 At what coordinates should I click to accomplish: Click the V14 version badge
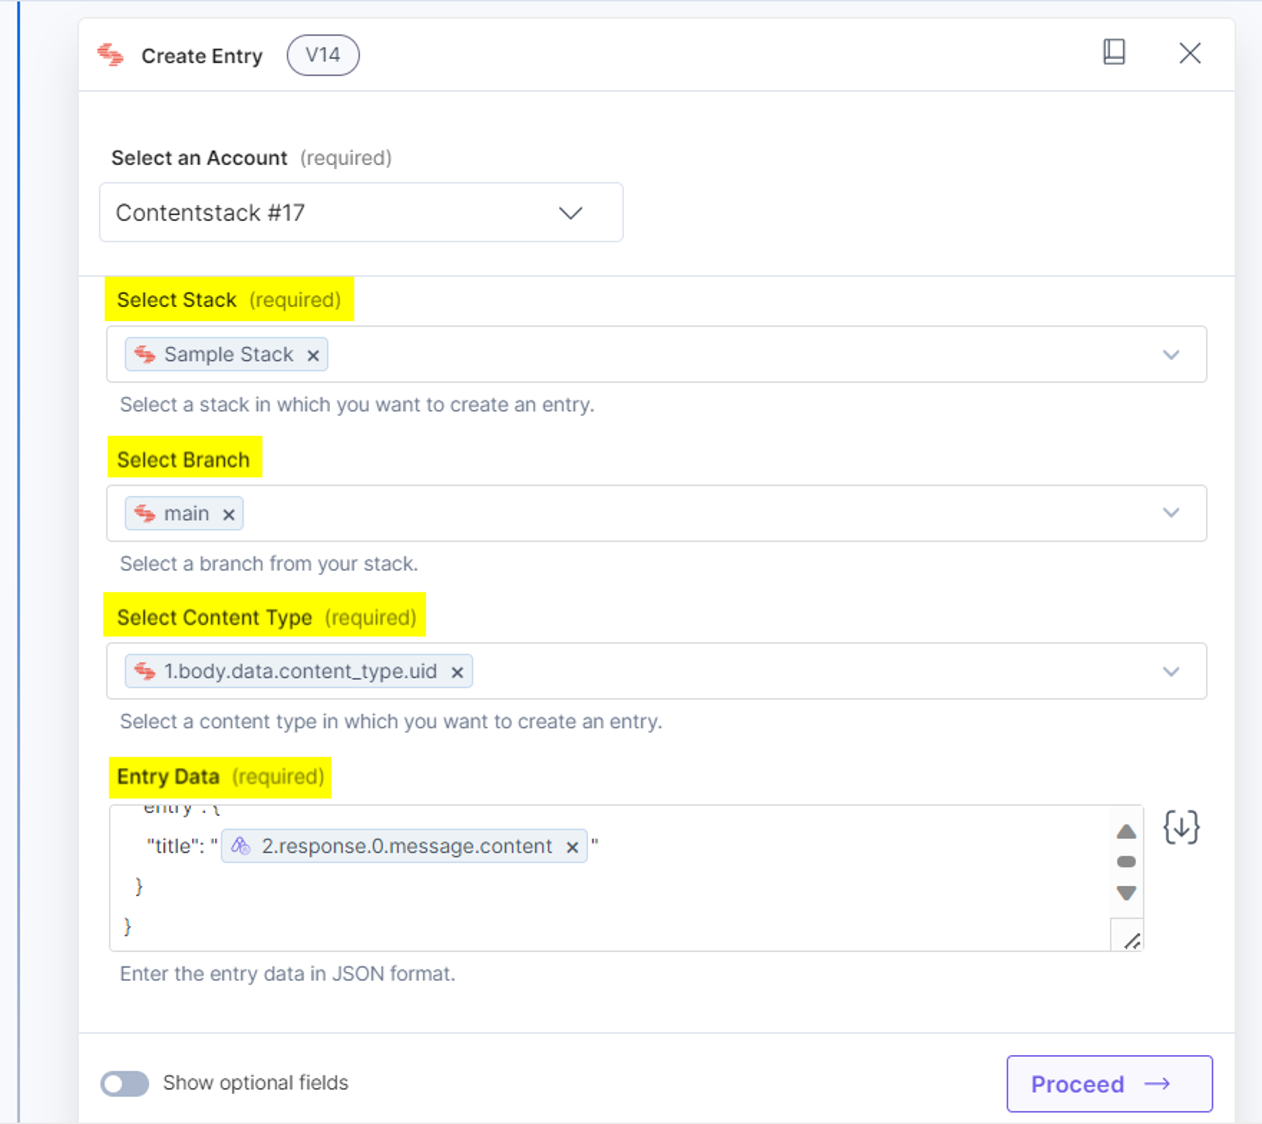(x=322, y=55)
